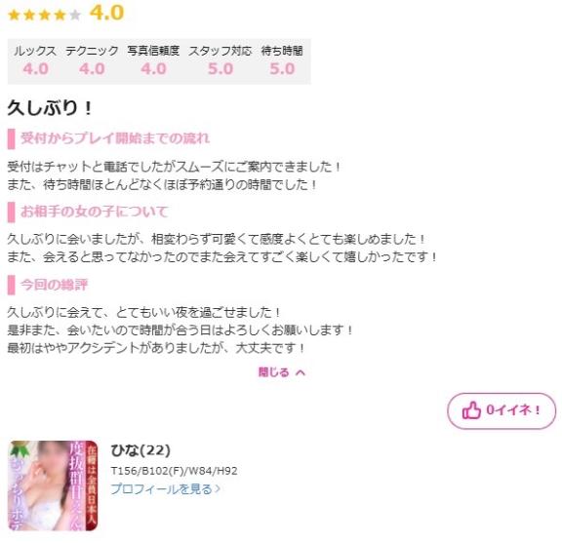Click the arrow after プロフィールを見る
The height and width of the screenshot is (543, 562).
[217, 489]
